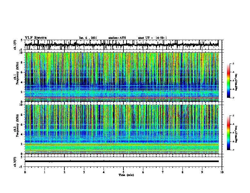
Task: Click the "VLF Spectra" plot title
Action: tap(36, 38)
